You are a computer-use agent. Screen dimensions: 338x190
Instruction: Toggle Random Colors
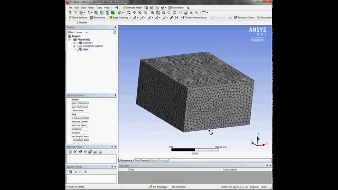pos(244,18)
